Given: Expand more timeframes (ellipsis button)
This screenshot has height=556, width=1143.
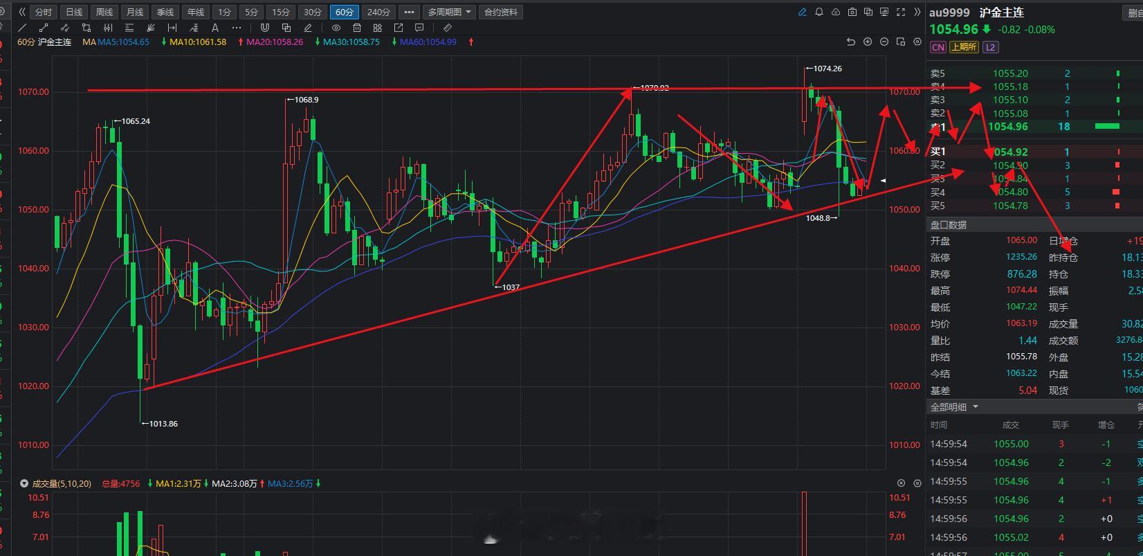Looking at the screenshot, I should [409, 12].
